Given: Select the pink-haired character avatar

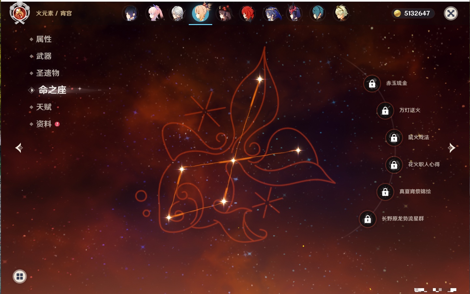Looking at the screenshot, I should (155, 14).
